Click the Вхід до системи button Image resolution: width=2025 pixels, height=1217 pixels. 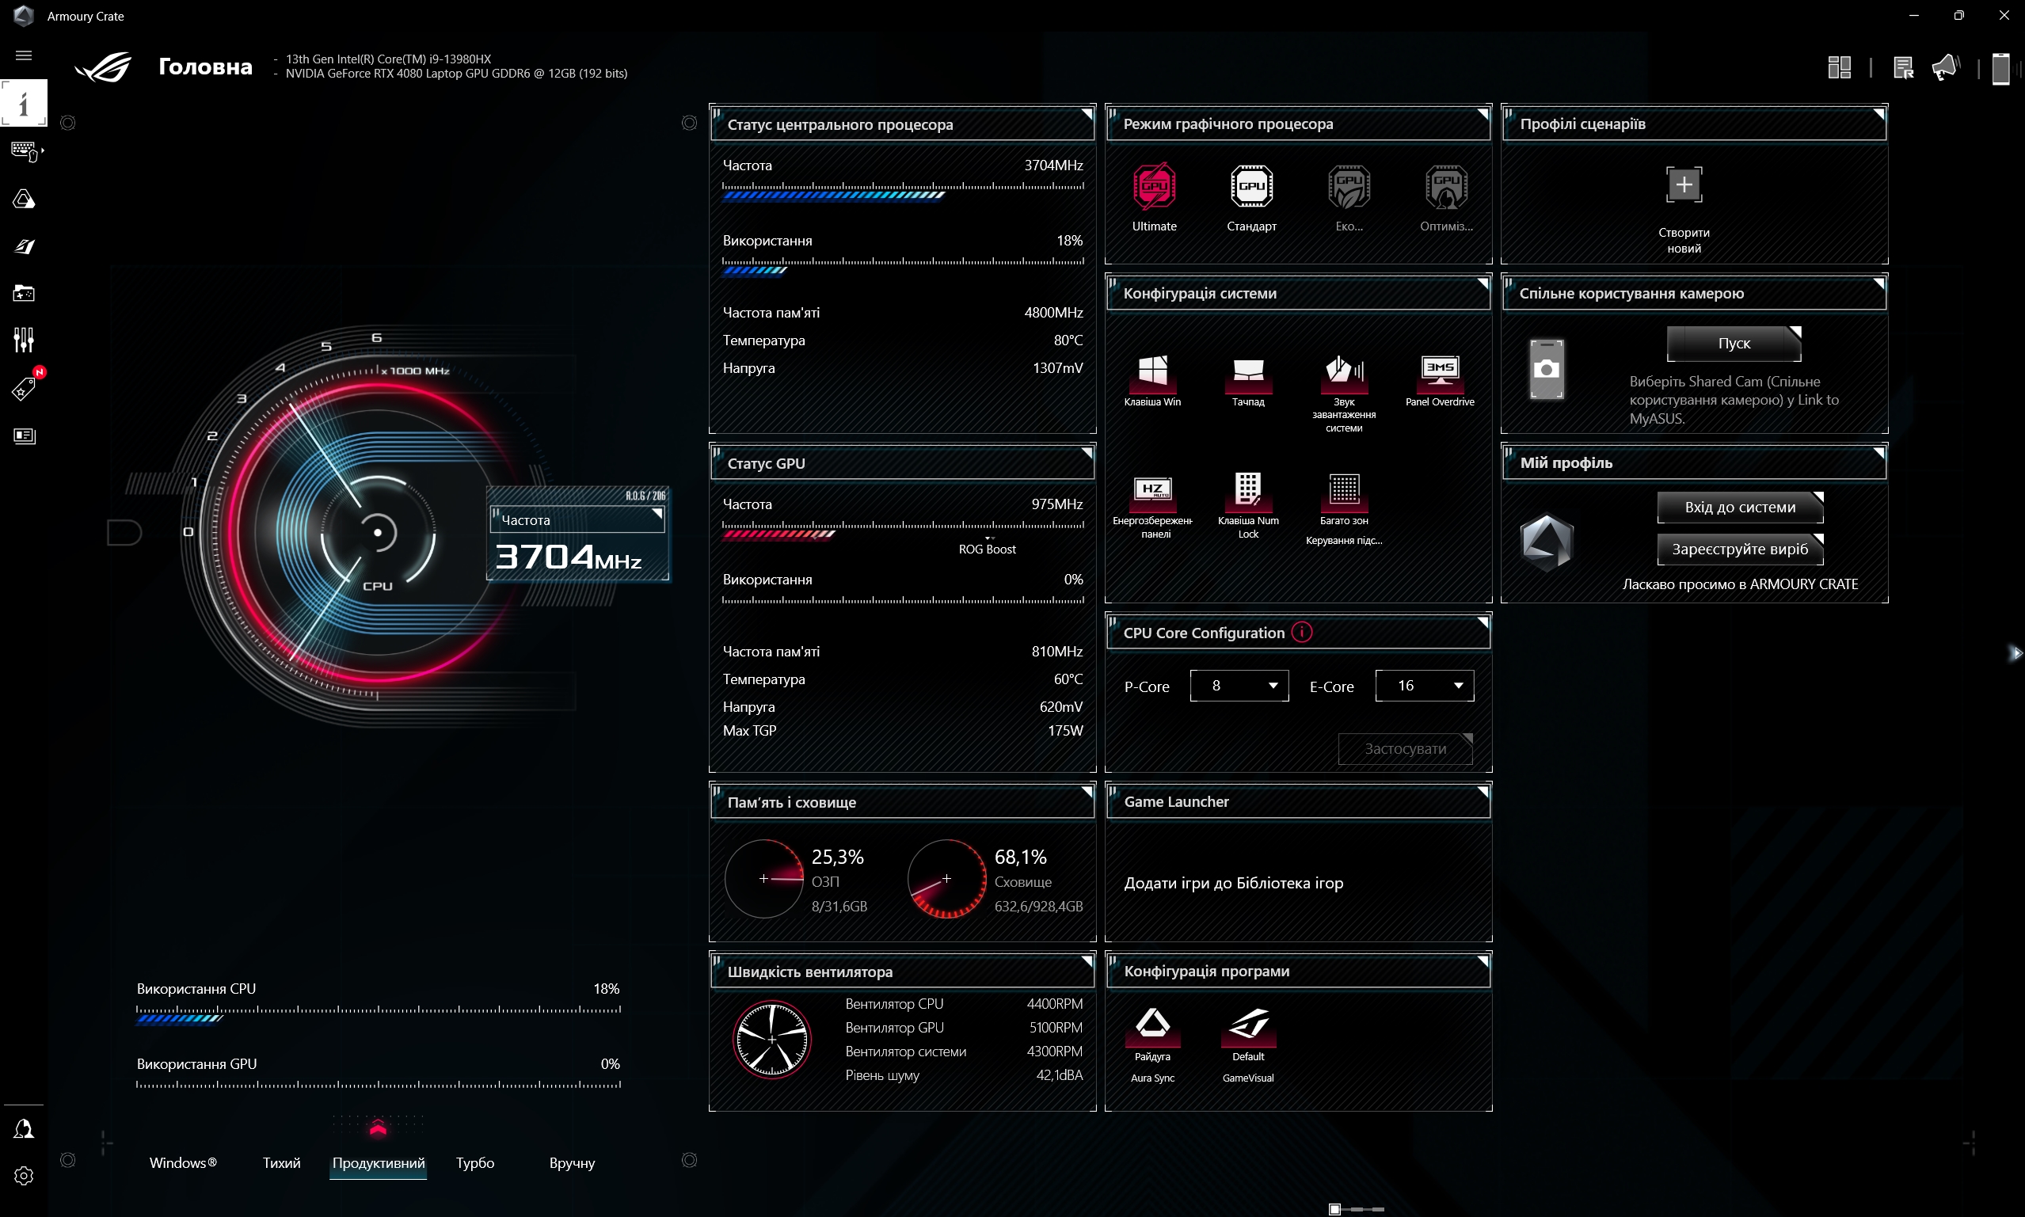pyautogui.click(x=1740, y=507)
